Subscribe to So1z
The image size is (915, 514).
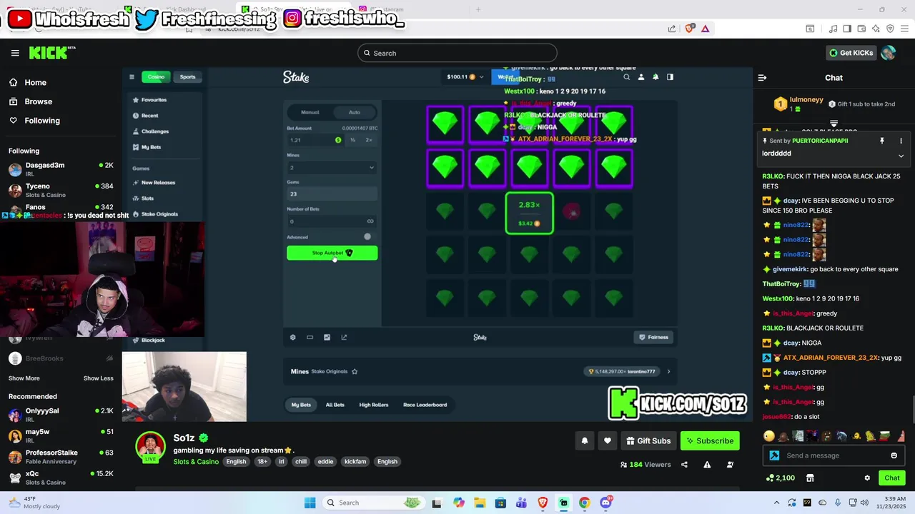710,441
